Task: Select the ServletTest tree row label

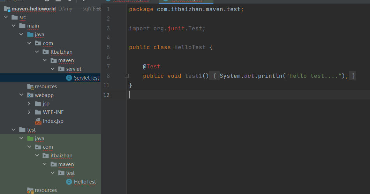Action: [86, 78]
